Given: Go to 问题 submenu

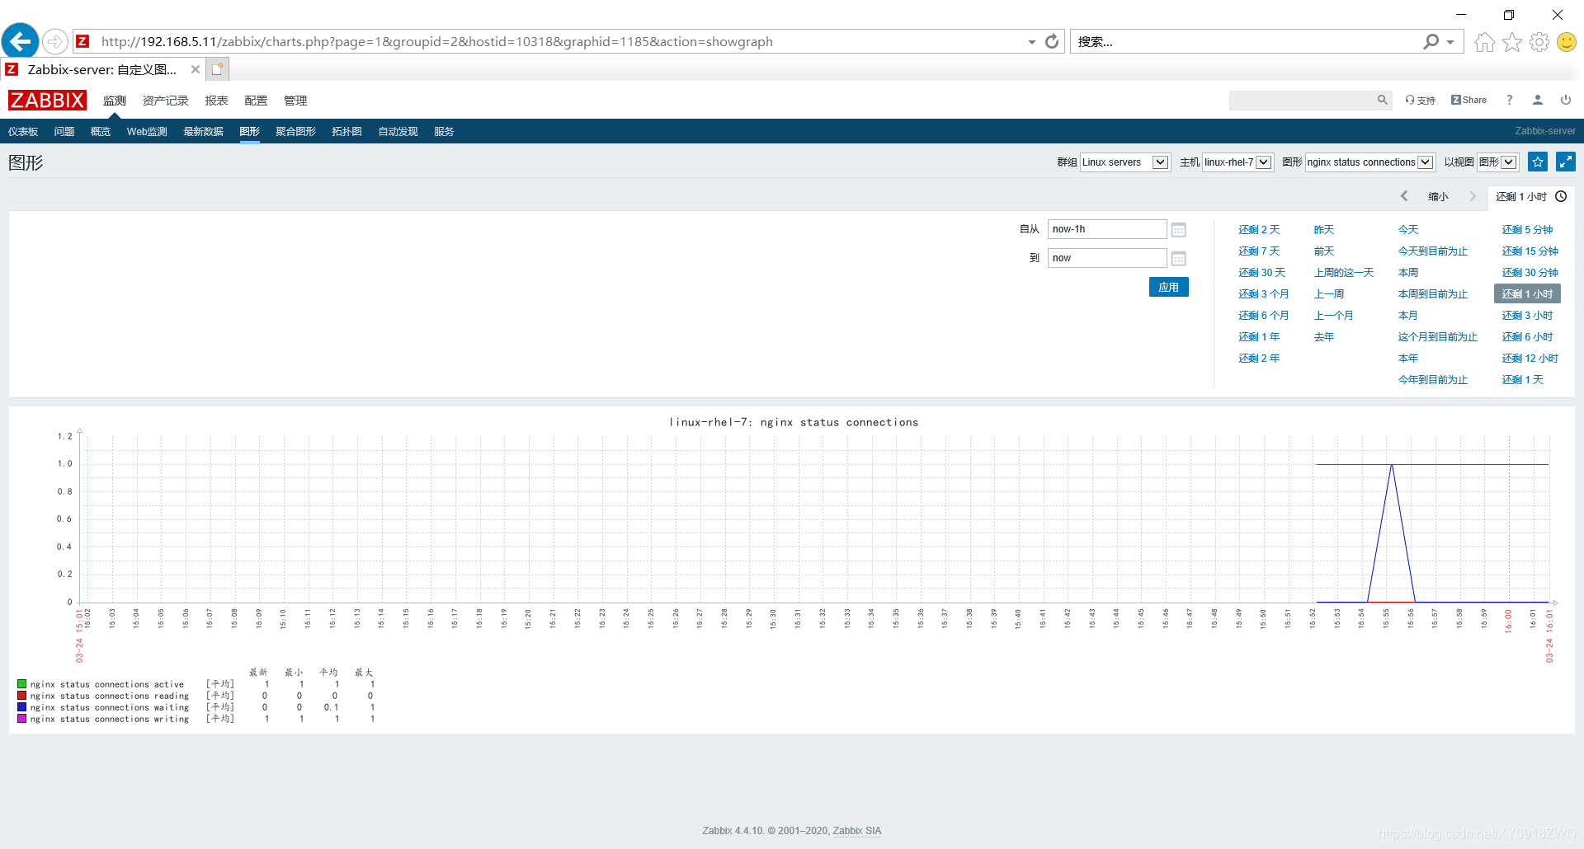Looking at the screenshot, I should pyautogui.click(x=64, y=132).
